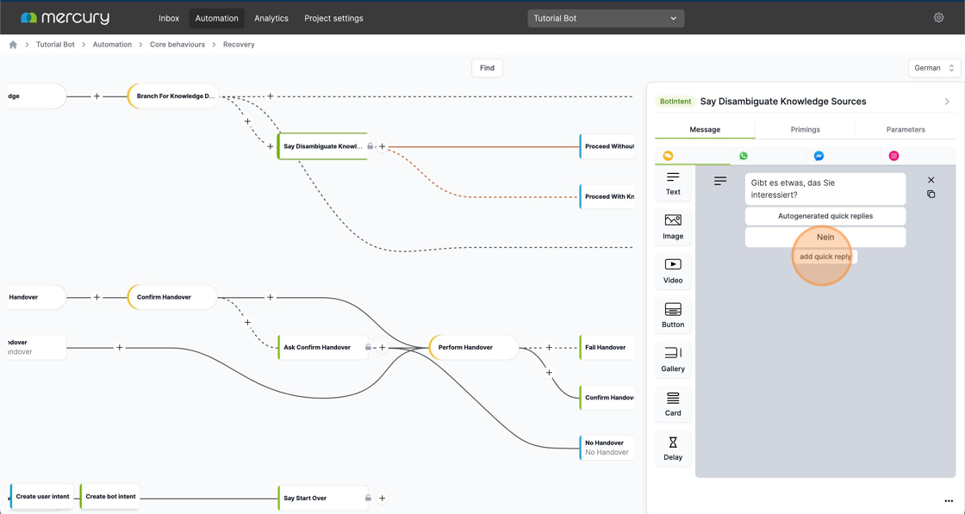Go to Tutorial Bot breadcrumb
The width and height of the screenshot is (965, 514).
(x=55, y=44)
